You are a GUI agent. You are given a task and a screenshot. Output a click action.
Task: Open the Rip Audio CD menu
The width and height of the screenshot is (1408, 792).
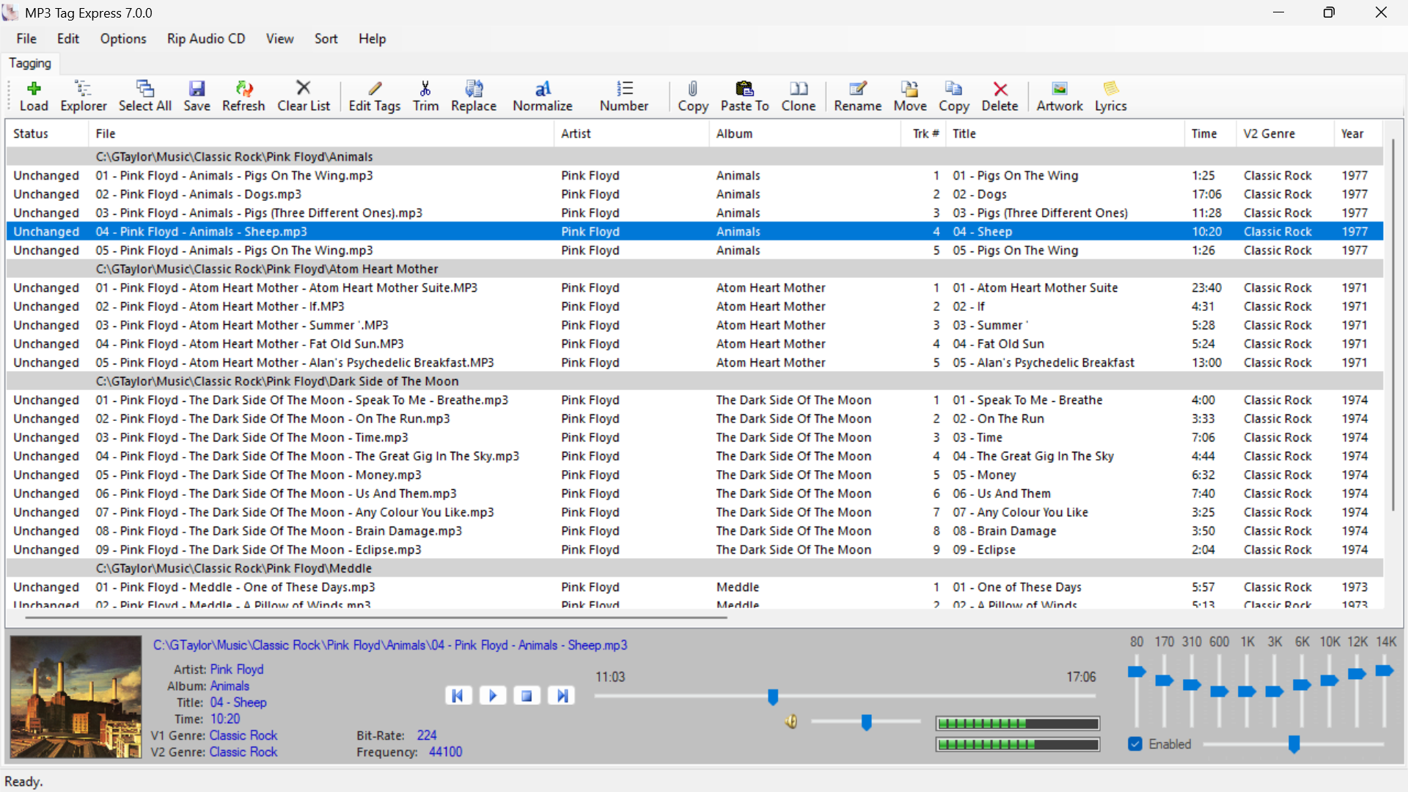point(206,39)
